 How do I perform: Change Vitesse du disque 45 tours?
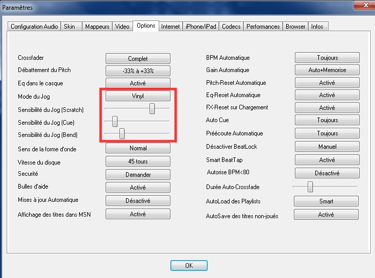pos(138,162)
